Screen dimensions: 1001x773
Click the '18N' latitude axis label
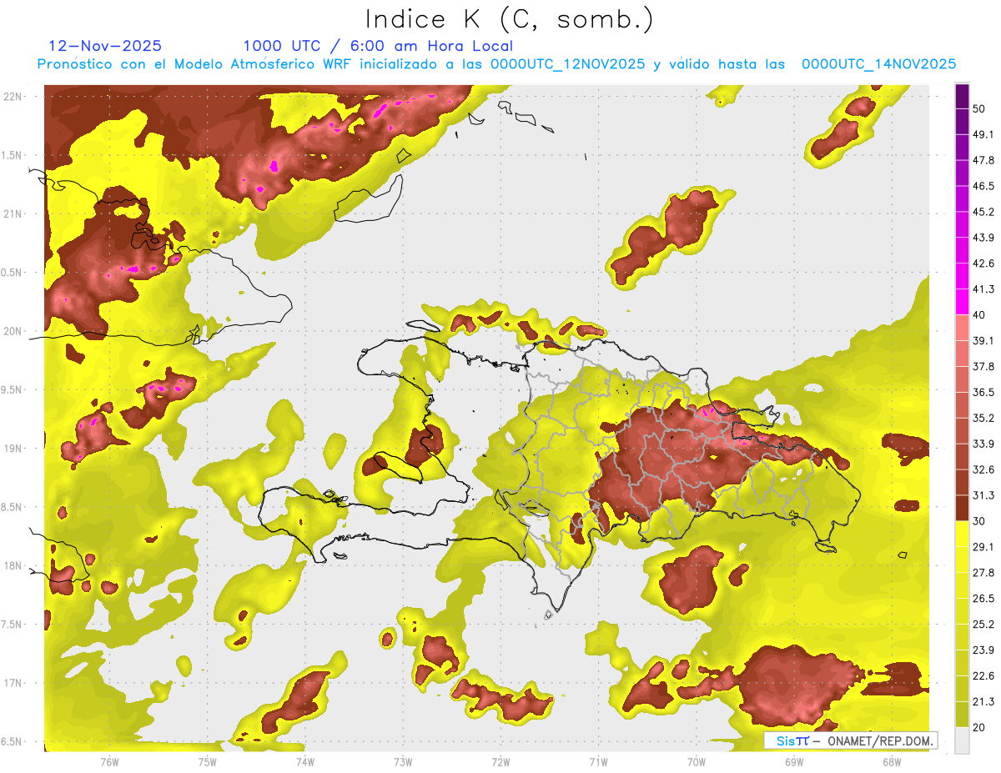[13, 566]
